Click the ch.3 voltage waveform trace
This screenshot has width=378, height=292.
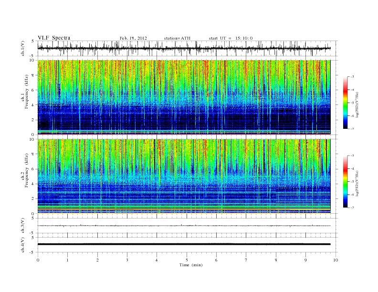[x=184, y=226]
